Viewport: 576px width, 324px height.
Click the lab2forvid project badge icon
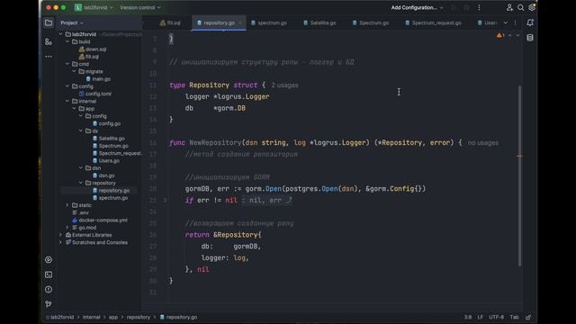[x=78, y=7]
